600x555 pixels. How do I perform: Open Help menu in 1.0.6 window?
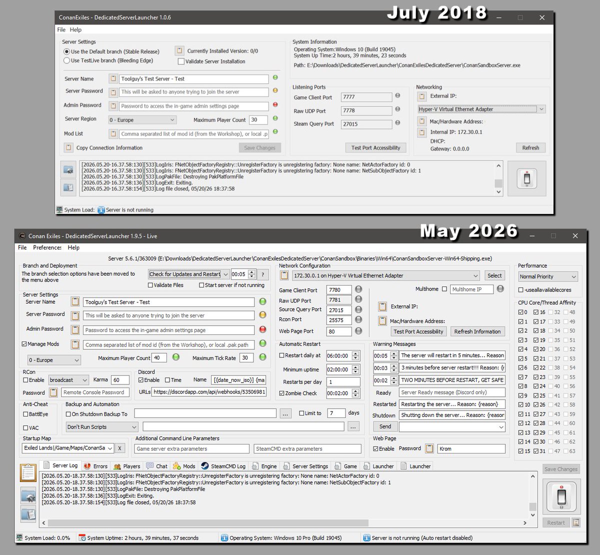pyautogui.click(x=75, y=30)
